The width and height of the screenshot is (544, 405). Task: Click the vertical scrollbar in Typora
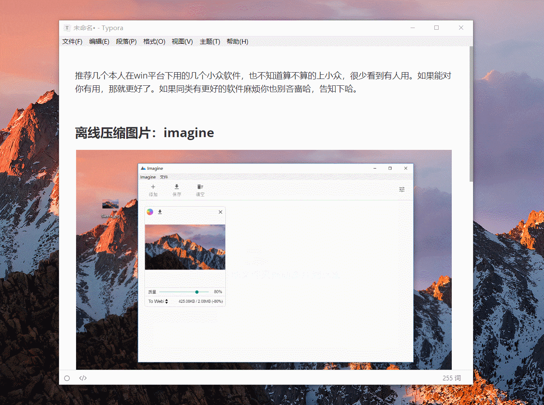(x=471, y=115)
